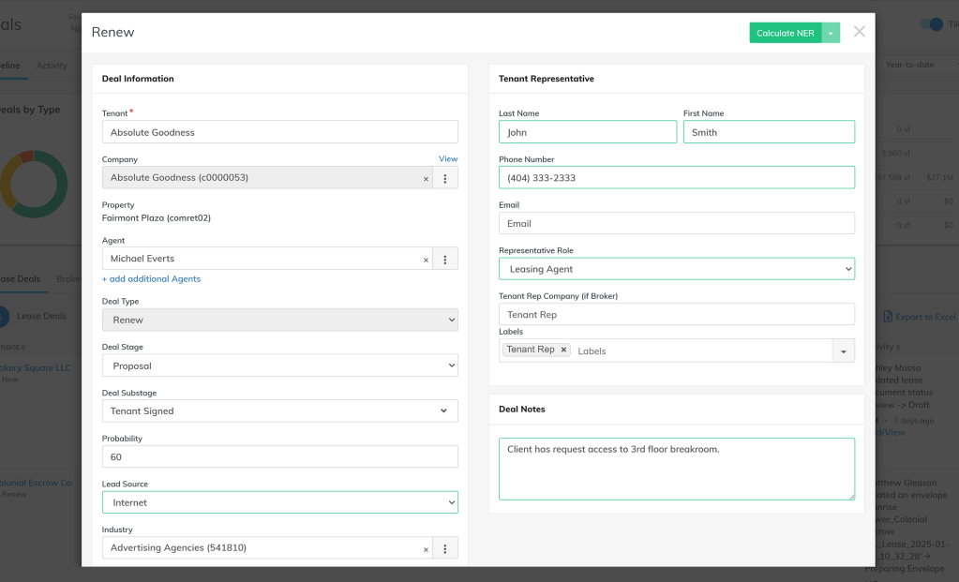This screenshot has width=959, height=582.
Task: Click the add additional Agents link
Action: tap(151, 278)
